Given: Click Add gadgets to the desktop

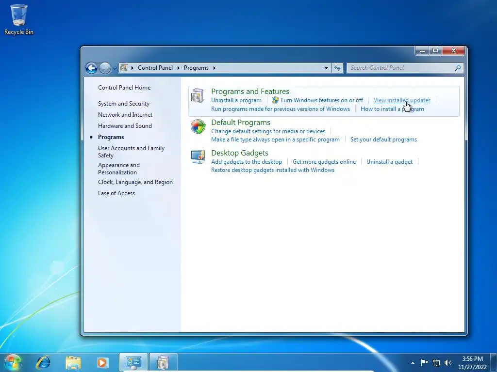Looking at the screenshot, I should click(x=247, y=162).
